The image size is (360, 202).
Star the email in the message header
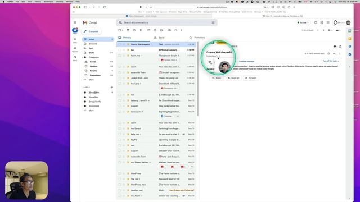[x=328, y=54]
